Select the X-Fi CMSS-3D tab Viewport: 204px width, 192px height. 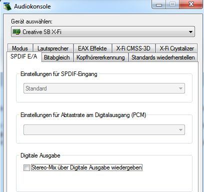(x=133, y=48)
